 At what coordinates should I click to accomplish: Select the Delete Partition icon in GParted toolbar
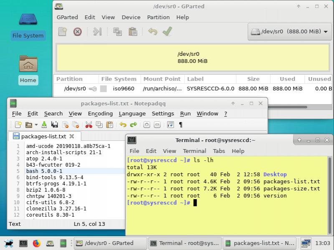click(x=78, y=32)
